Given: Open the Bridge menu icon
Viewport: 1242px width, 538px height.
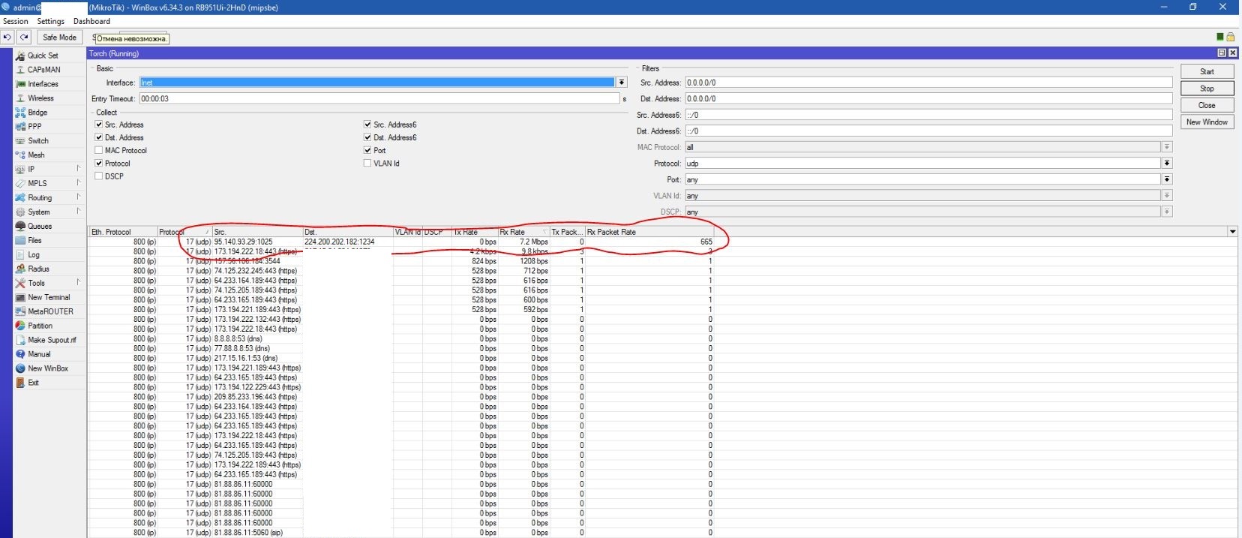Looking at the screenshot, I should [x=20, y=113].
